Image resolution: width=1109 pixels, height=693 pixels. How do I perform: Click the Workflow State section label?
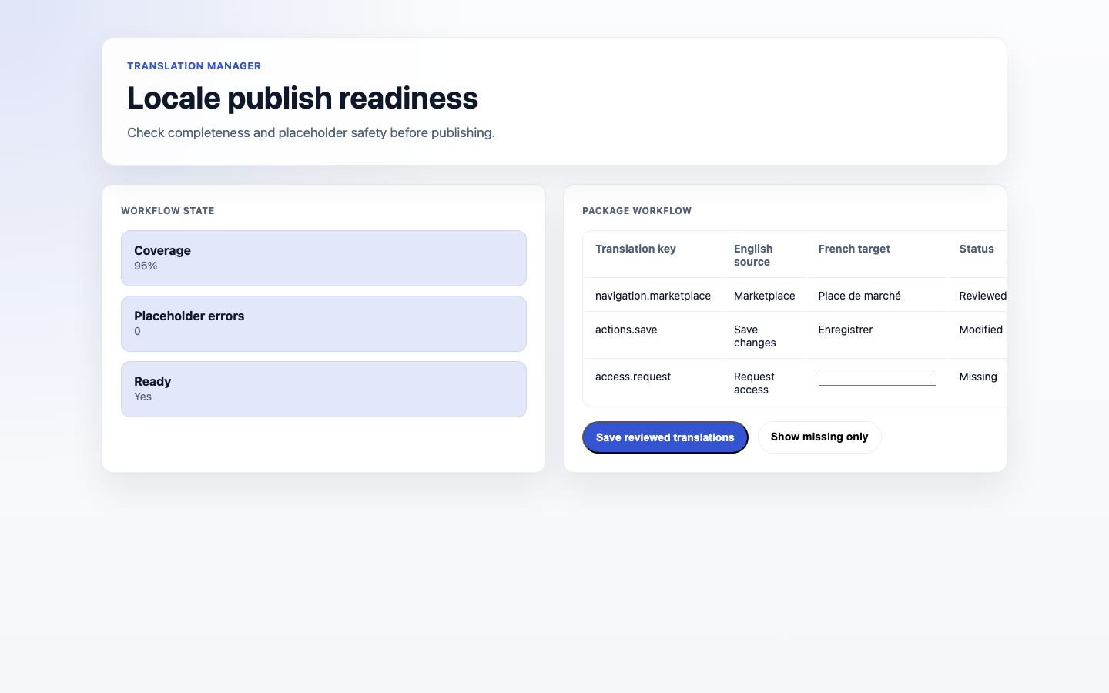point(168,210)
